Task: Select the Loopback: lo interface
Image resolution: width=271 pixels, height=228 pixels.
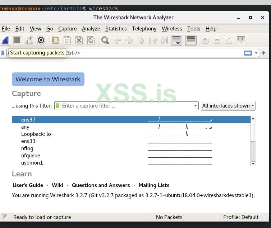Action: (x=131, y=134)
